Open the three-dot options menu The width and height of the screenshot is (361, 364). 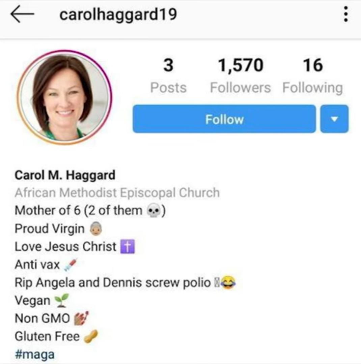tap(346, 14)
